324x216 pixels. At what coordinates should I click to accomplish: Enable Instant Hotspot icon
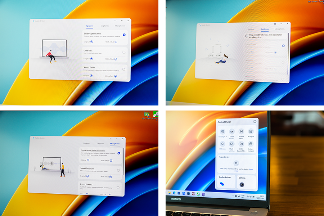[251, 144]
